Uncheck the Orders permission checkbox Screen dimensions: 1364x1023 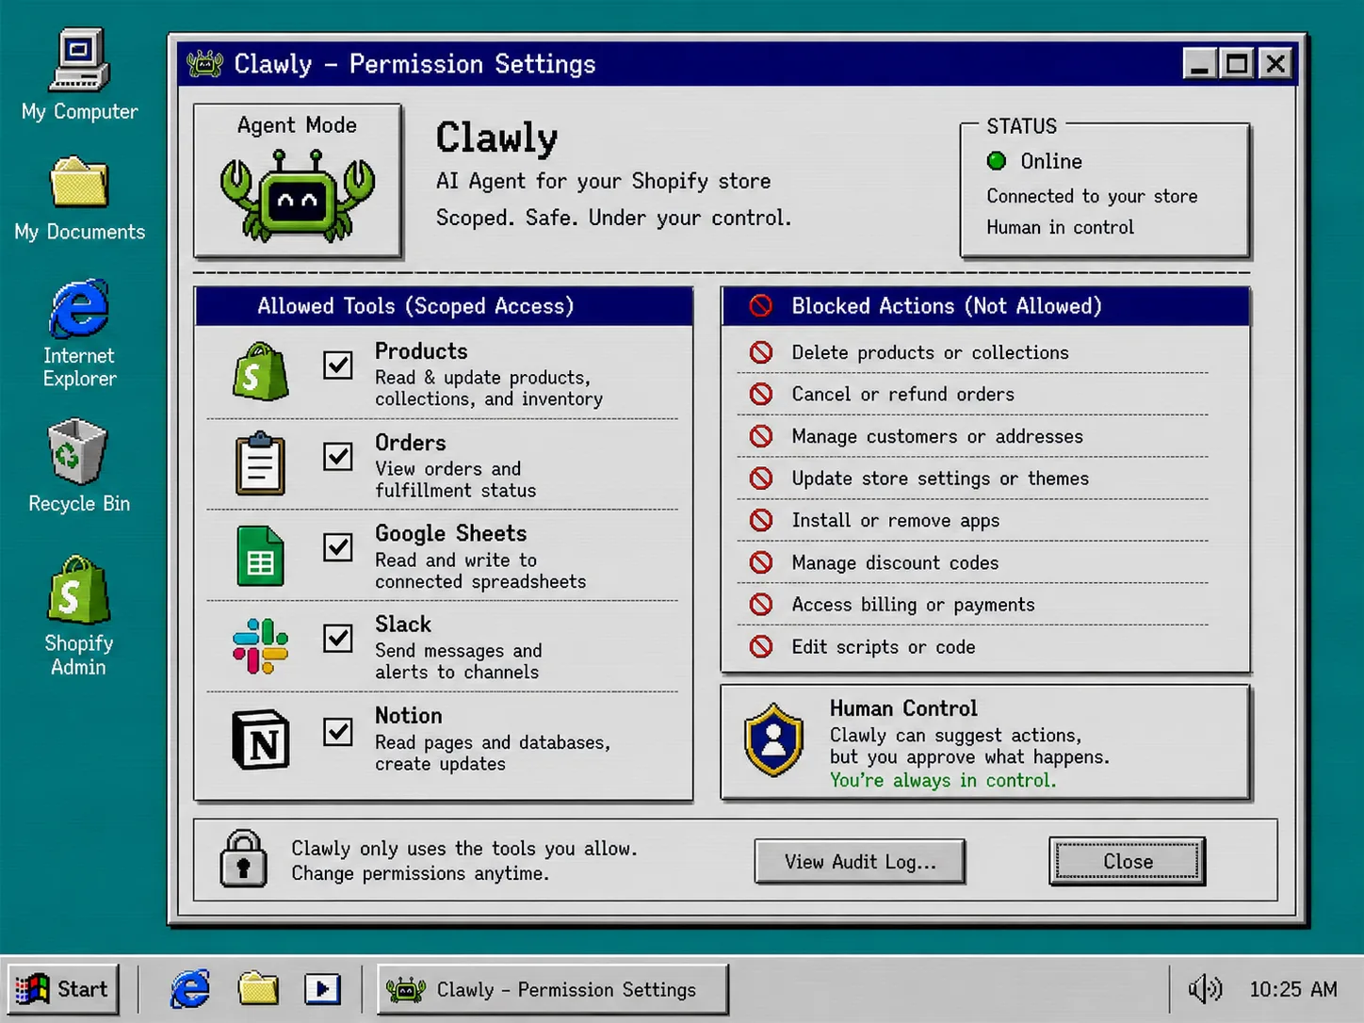coord(338,456)
